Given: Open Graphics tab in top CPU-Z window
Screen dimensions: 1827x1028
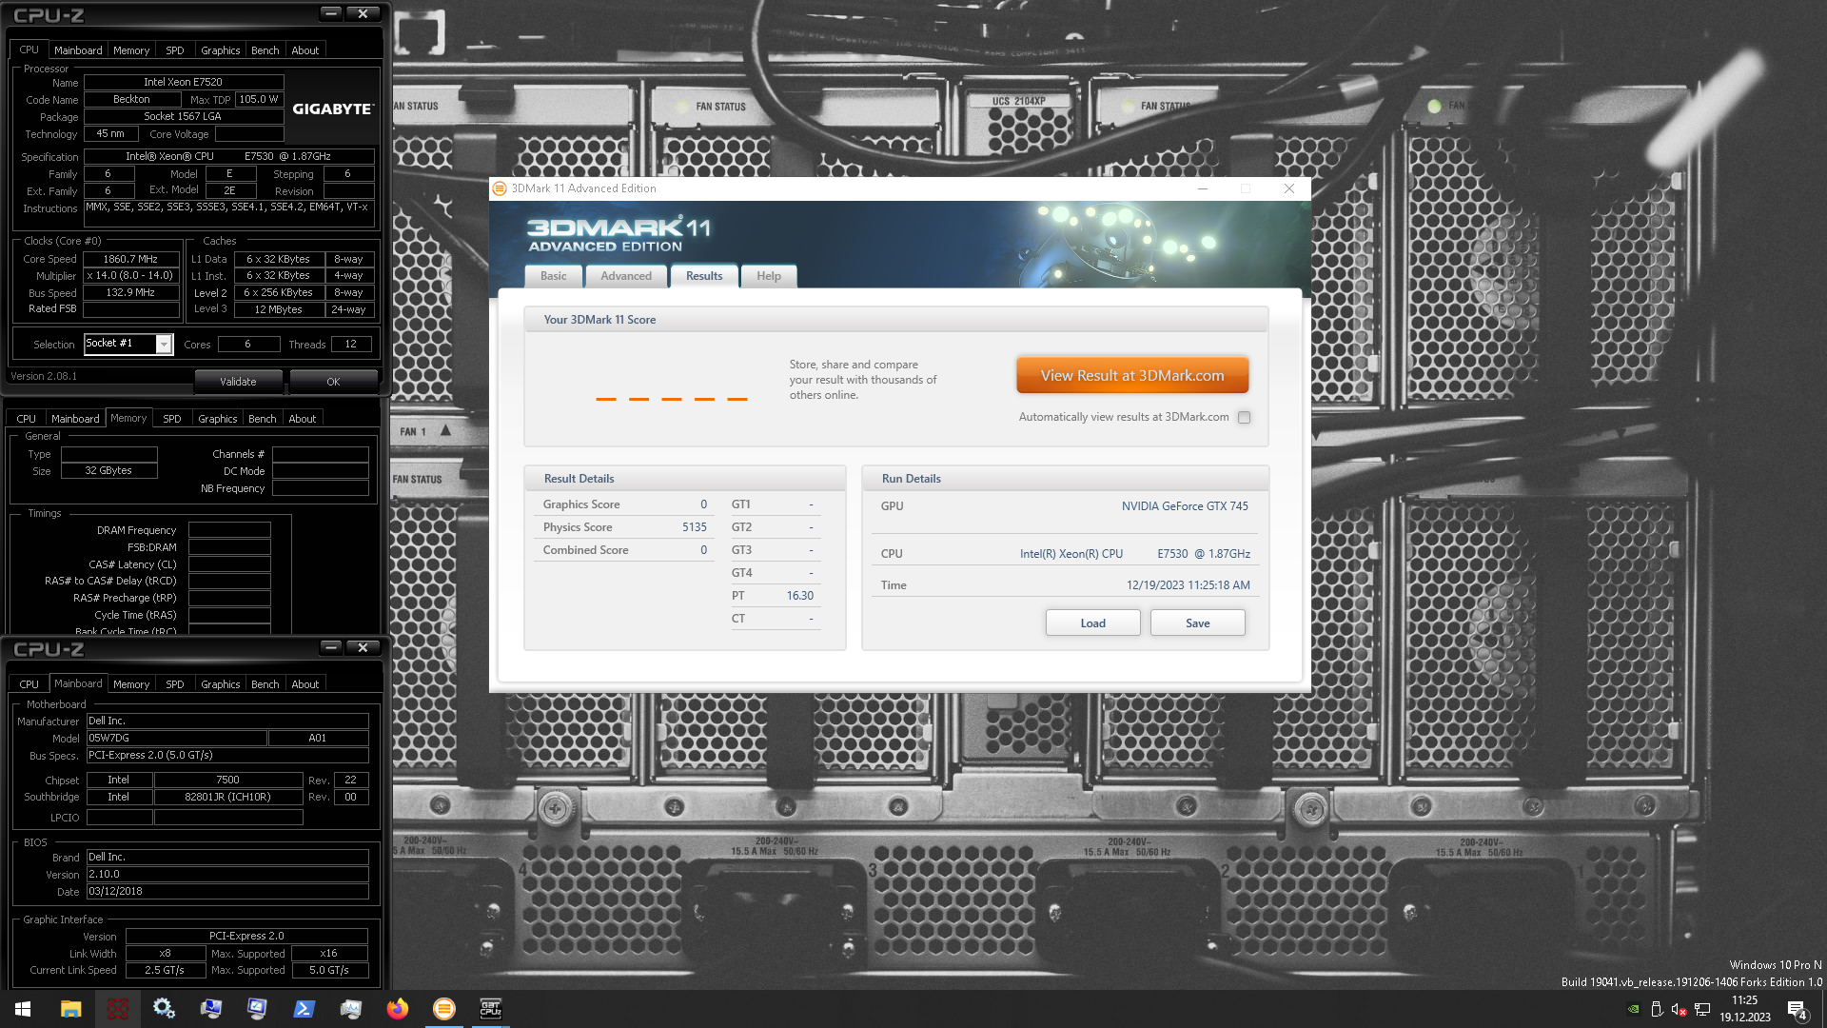Looking at the screenshot, I should coord(221,50).
